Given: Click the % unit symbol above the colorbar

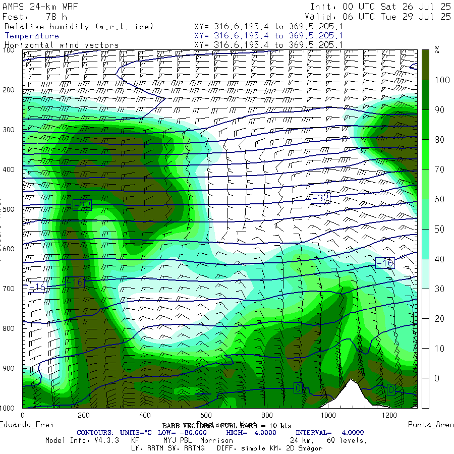Looking at the screenshot, I should [437, 50].
